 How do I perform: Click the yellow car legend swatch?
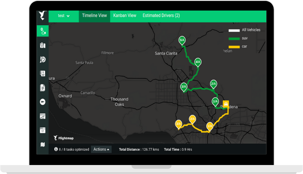pyautogui.click(x=234, y=47)
